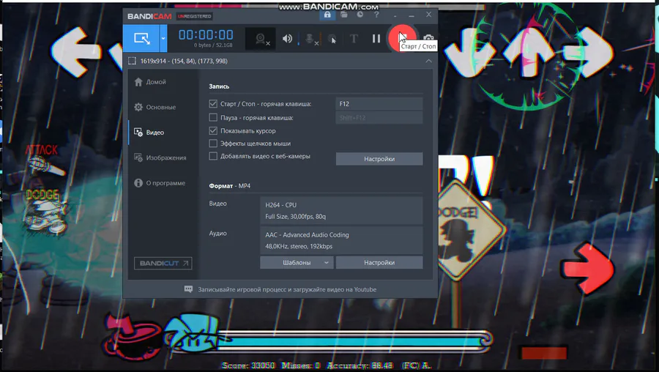659x372 pixels.
Task: Toggle Старт / Стоп hotkey checkbox
Action: tap(213, 104)
